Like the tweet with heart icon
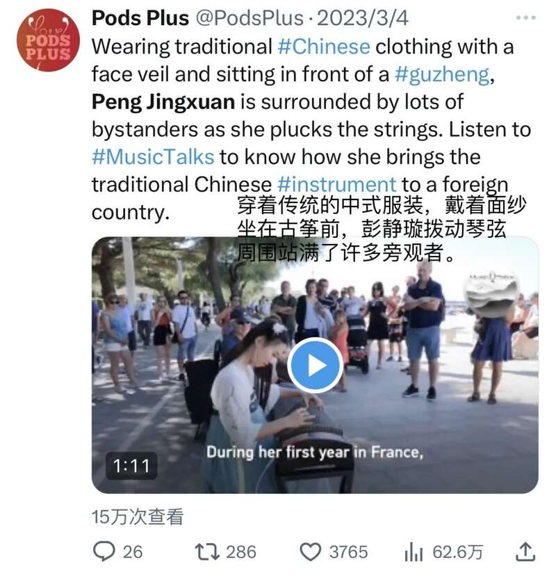 click(x=311, y=552)
